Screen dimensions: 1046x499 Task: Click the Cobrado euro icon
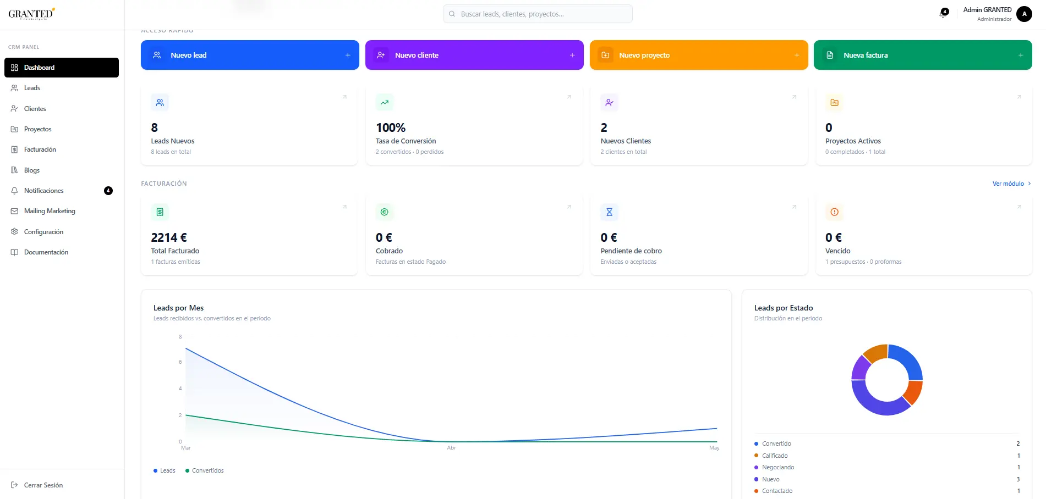[x=385, y=212]
